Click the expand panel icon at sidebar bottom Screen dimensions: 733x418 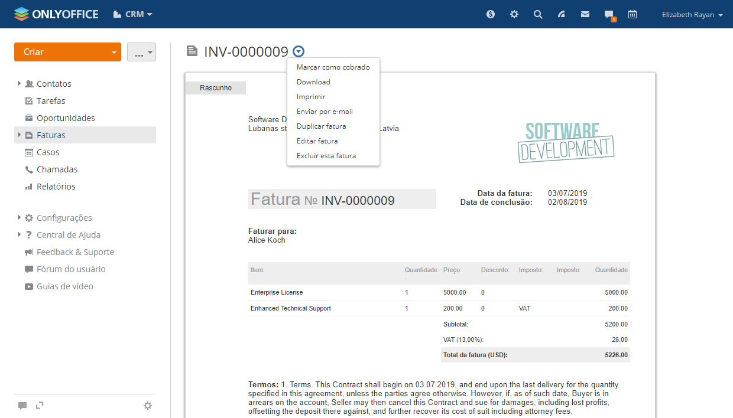coord(40,406)
